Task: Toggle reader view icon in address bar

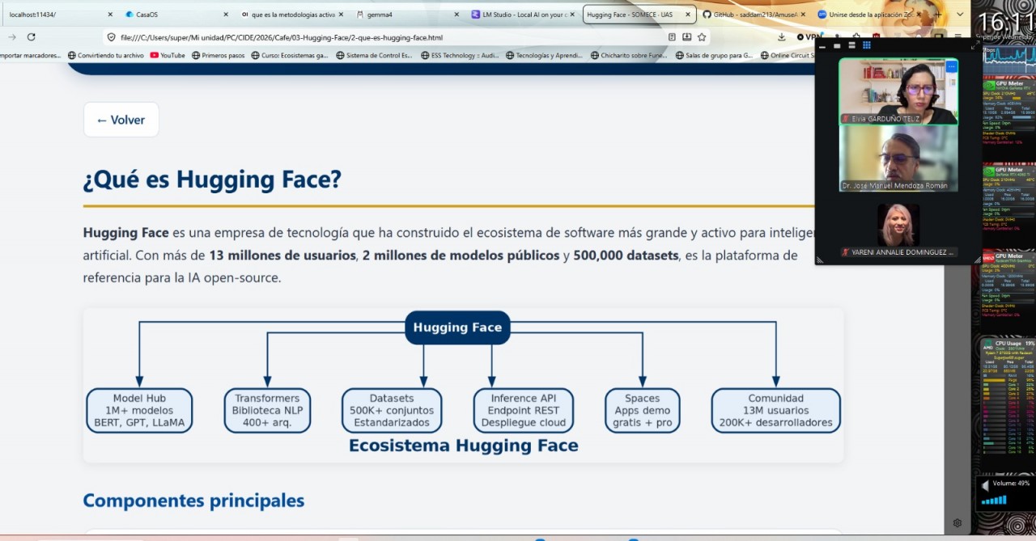Action: (672, 37)
